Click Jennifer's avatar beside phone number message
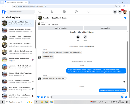Viewport: 130px width, 104px height. pyautogui.click(x=40, y=79)
